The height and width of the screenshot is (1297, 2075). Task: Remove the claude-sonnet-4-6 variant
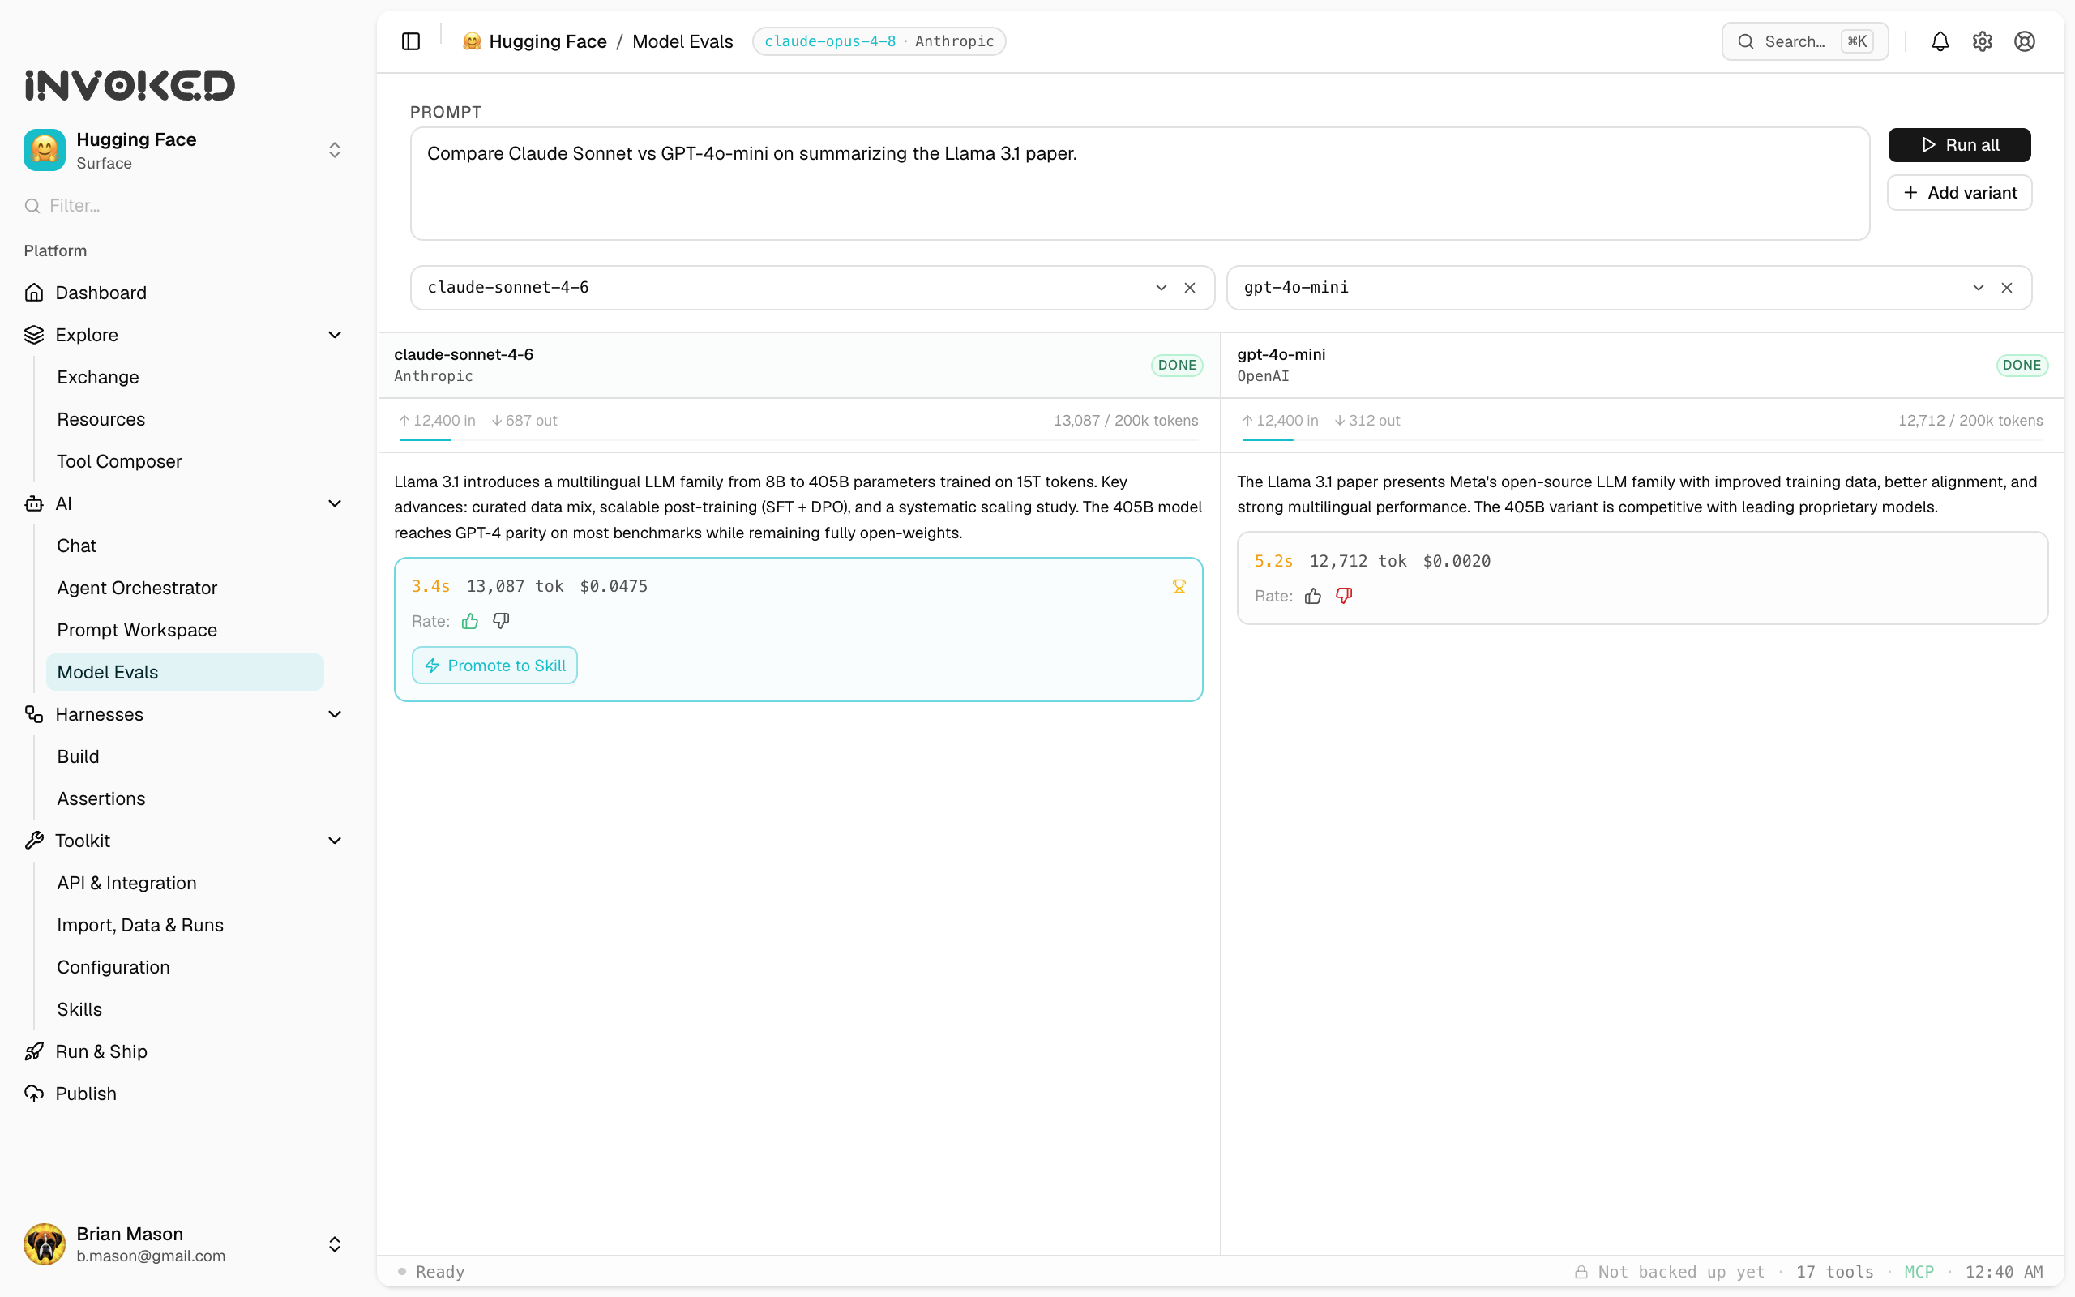pos(1189,287)
